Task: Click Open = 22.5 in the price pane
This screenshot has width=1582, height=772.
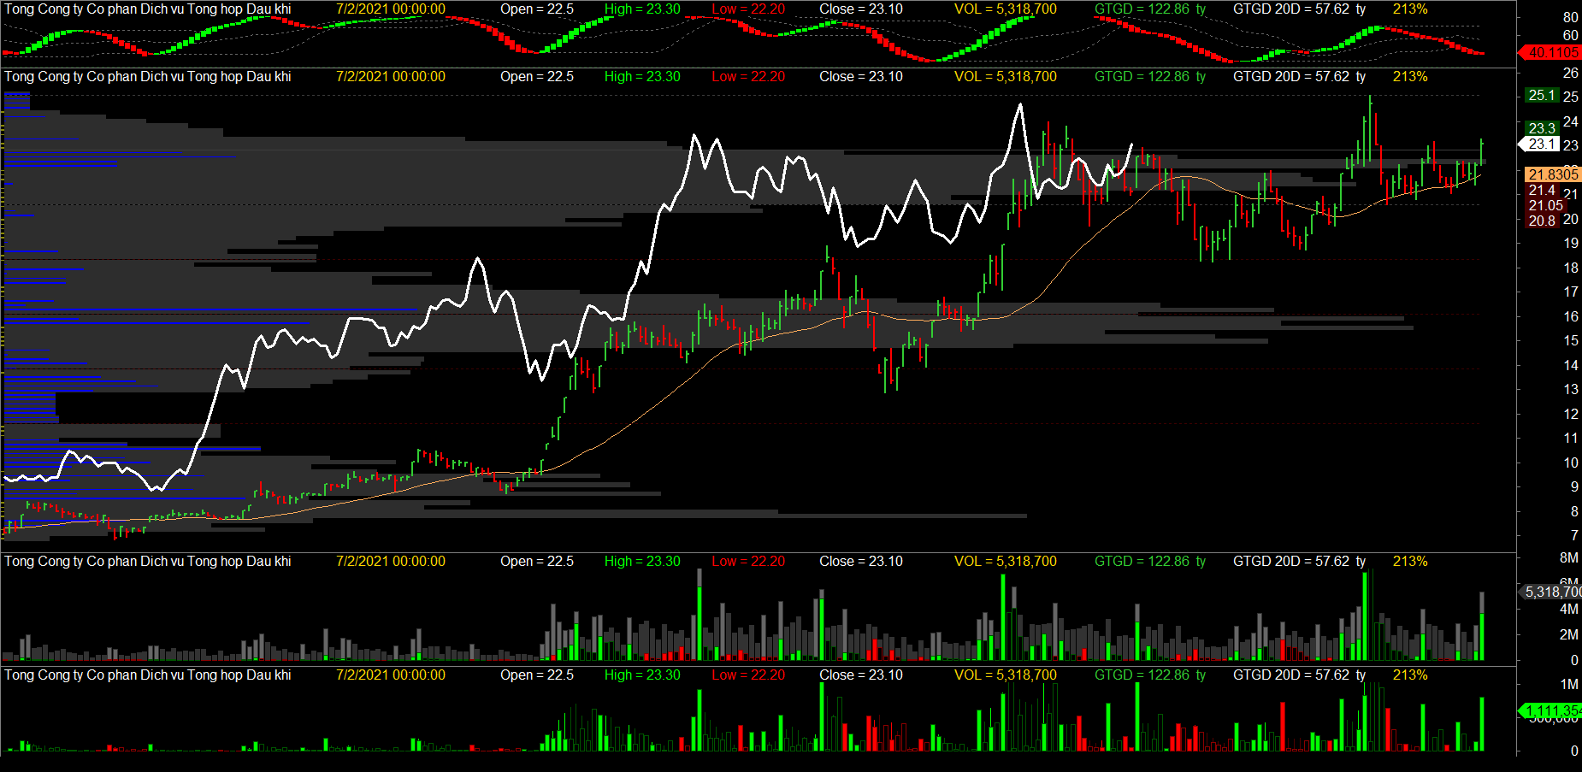Action: coord(537,76)
